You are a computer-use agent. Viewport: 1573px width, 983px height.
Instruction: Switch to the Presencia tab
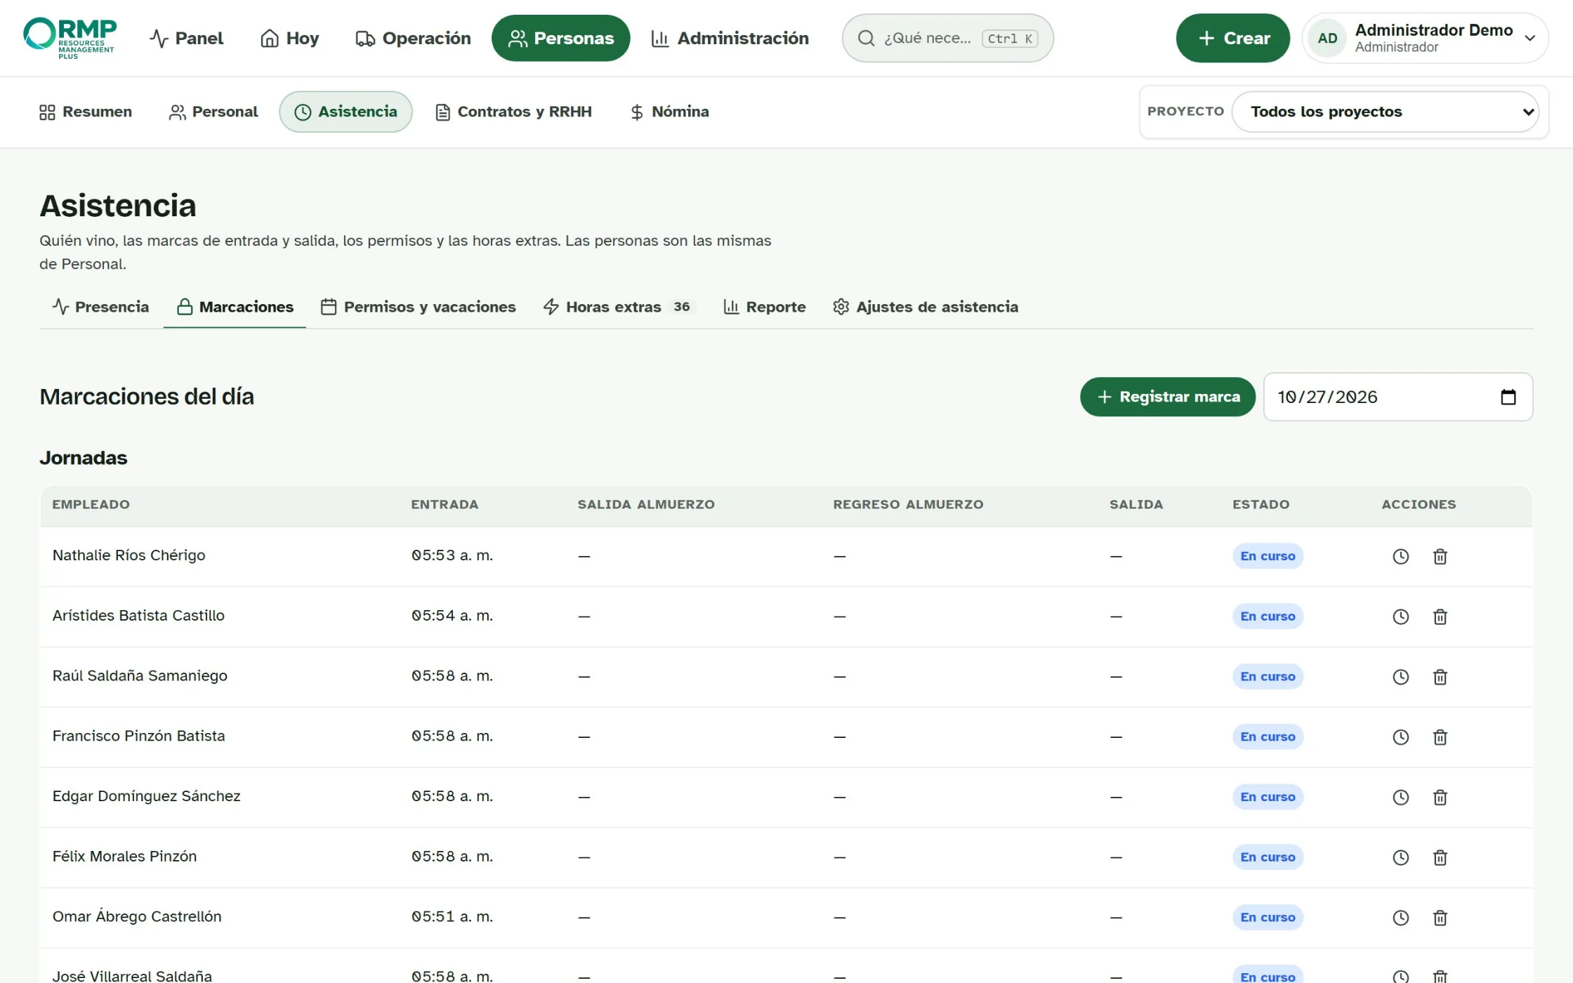(100, 307)
